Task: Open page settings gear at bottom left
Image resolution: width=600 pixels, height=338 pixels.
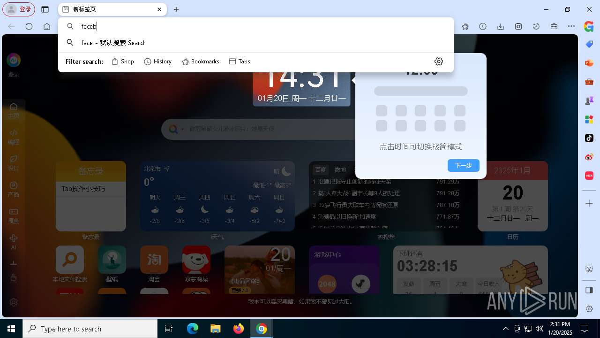Action: (x=14, y=302)
